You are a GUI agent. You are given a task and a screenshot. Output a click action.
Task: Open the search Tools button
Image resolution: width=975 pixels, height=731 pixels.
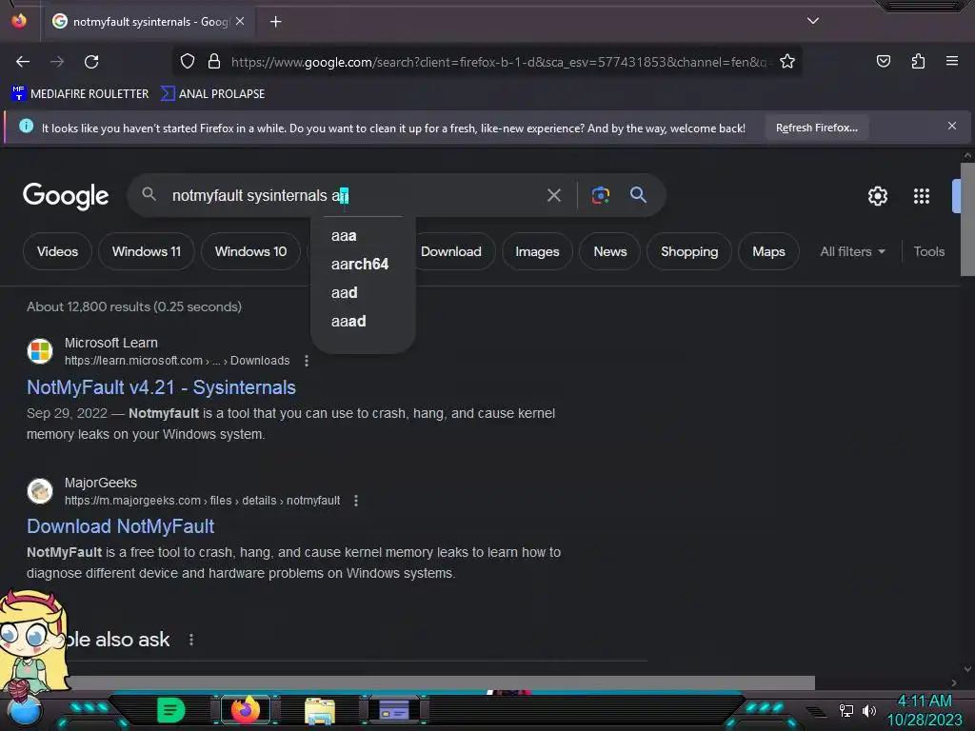(928, 251)
